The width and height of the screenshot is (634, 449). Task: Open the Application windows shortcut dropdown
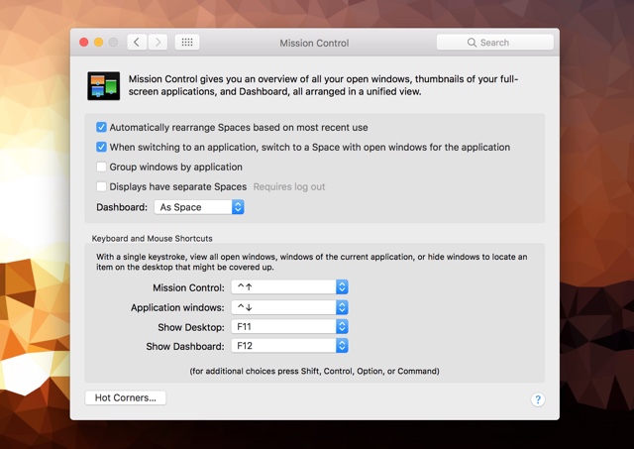(289, 307)
